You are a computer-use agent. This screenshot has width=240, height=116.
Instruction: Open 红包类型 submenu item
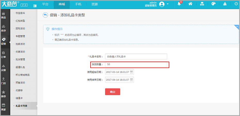point(20,21)
